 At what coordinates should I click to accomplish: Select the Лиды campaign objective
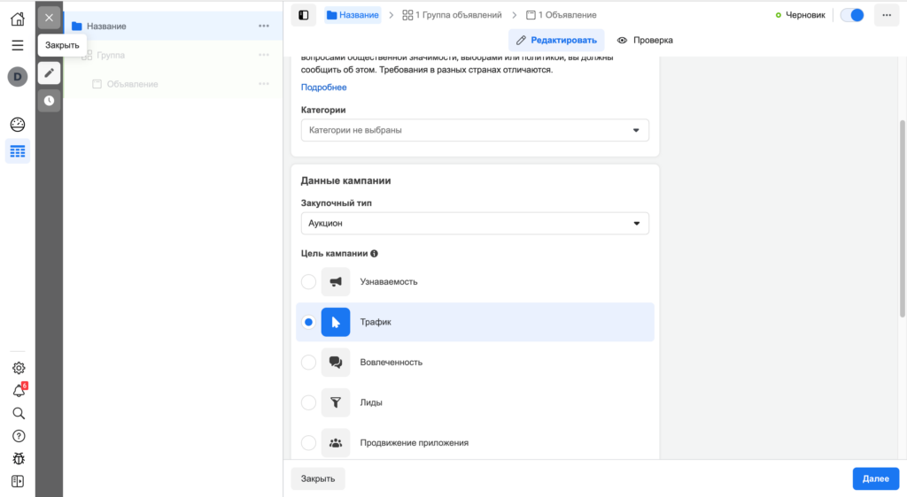point(308,402)
